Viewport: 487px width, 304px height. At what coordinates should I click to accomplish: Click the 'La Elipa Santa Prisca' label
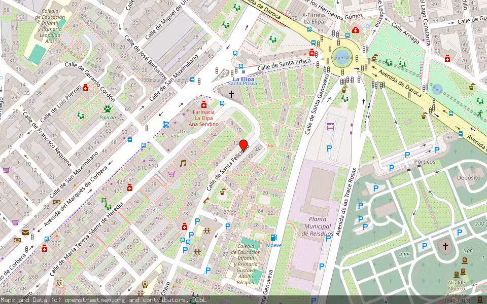pos(242,81)
